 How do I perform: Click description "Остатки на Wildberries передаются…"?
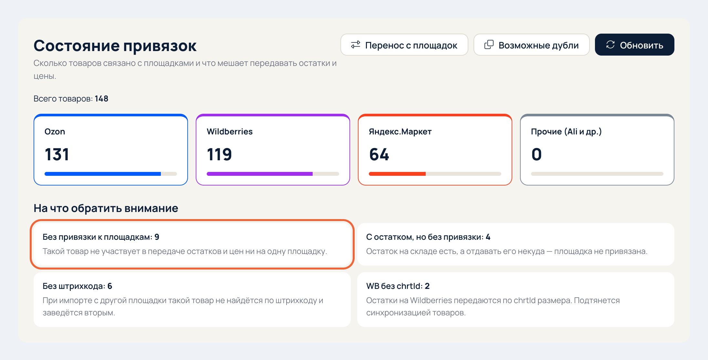pyautogui.click(x=493, y=306)
